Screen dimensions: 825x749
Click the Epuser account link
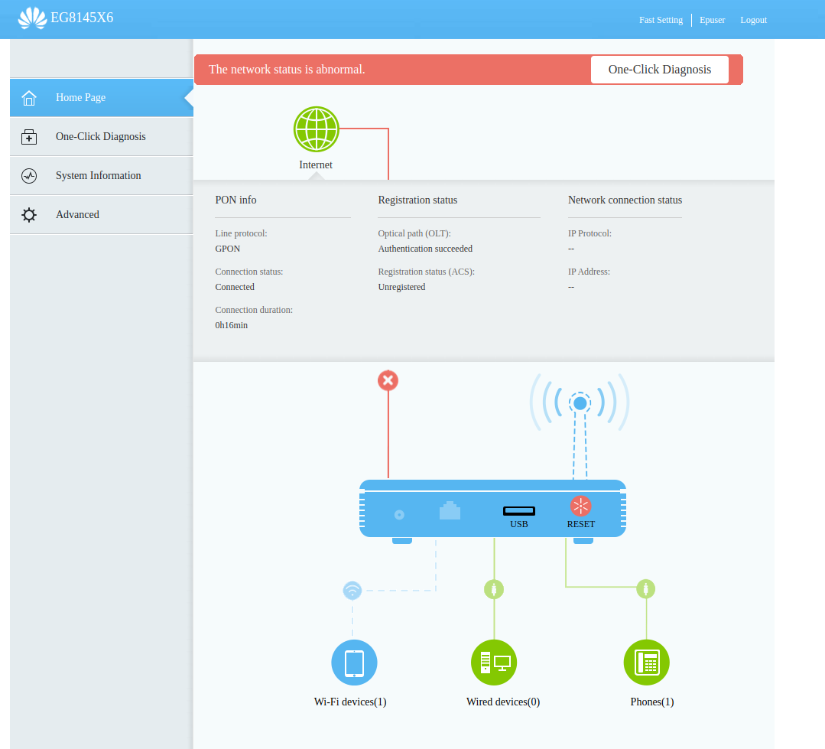[713, 20]
